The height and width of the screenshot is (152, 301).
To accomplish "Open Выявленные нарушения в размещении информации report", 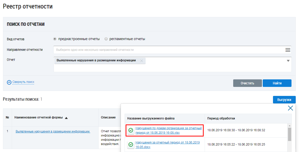I will (53, 131).
